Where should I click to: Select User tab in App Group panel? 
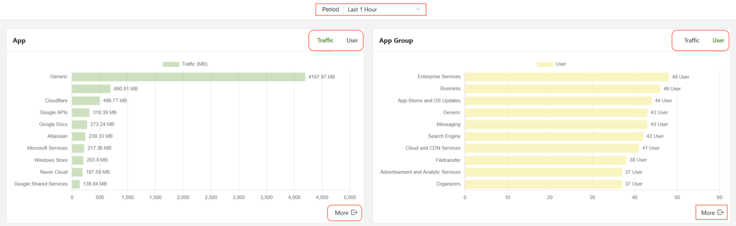[718, 40]
